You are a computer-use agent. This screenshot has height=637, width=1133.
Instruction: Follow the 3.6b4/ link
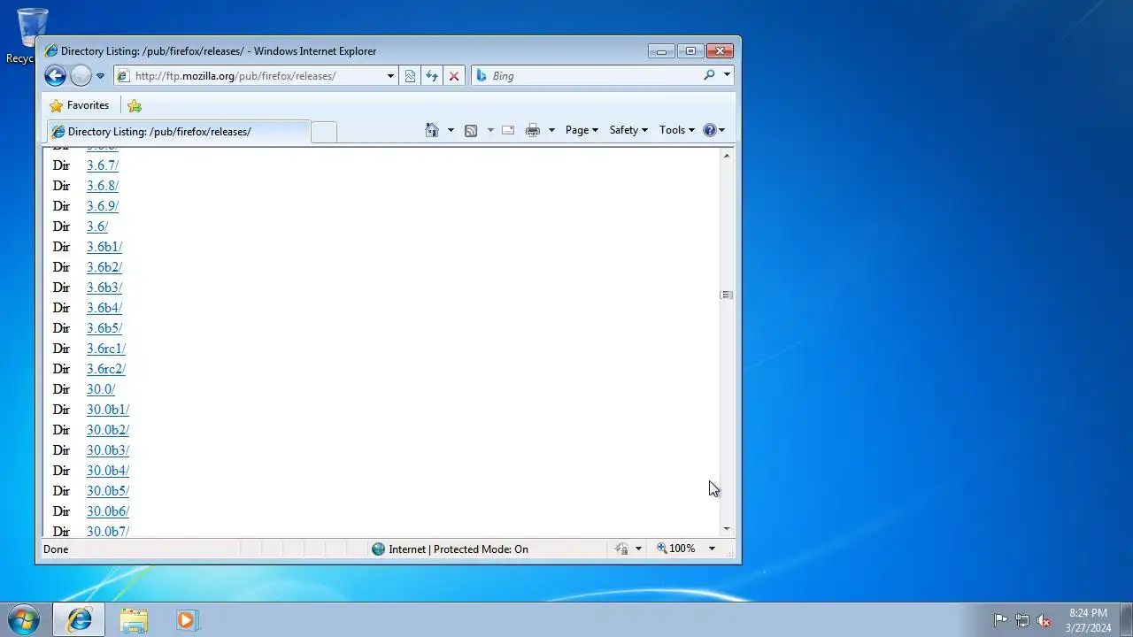[x=104, y=308]
